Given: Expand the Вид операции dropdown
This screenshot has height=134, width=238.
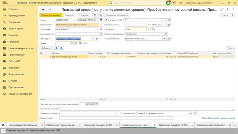Looking at the screenshot, I should pyautogui.click(x=101, y=25).
